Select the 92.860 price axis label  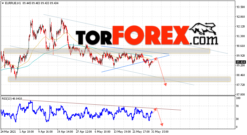pos(241,17)
